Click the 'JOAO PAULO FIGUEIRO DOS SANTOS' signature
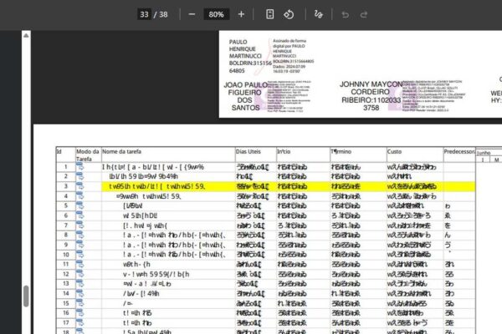The width and height of the screenshot is (502, 334). [x=245, y=96]
